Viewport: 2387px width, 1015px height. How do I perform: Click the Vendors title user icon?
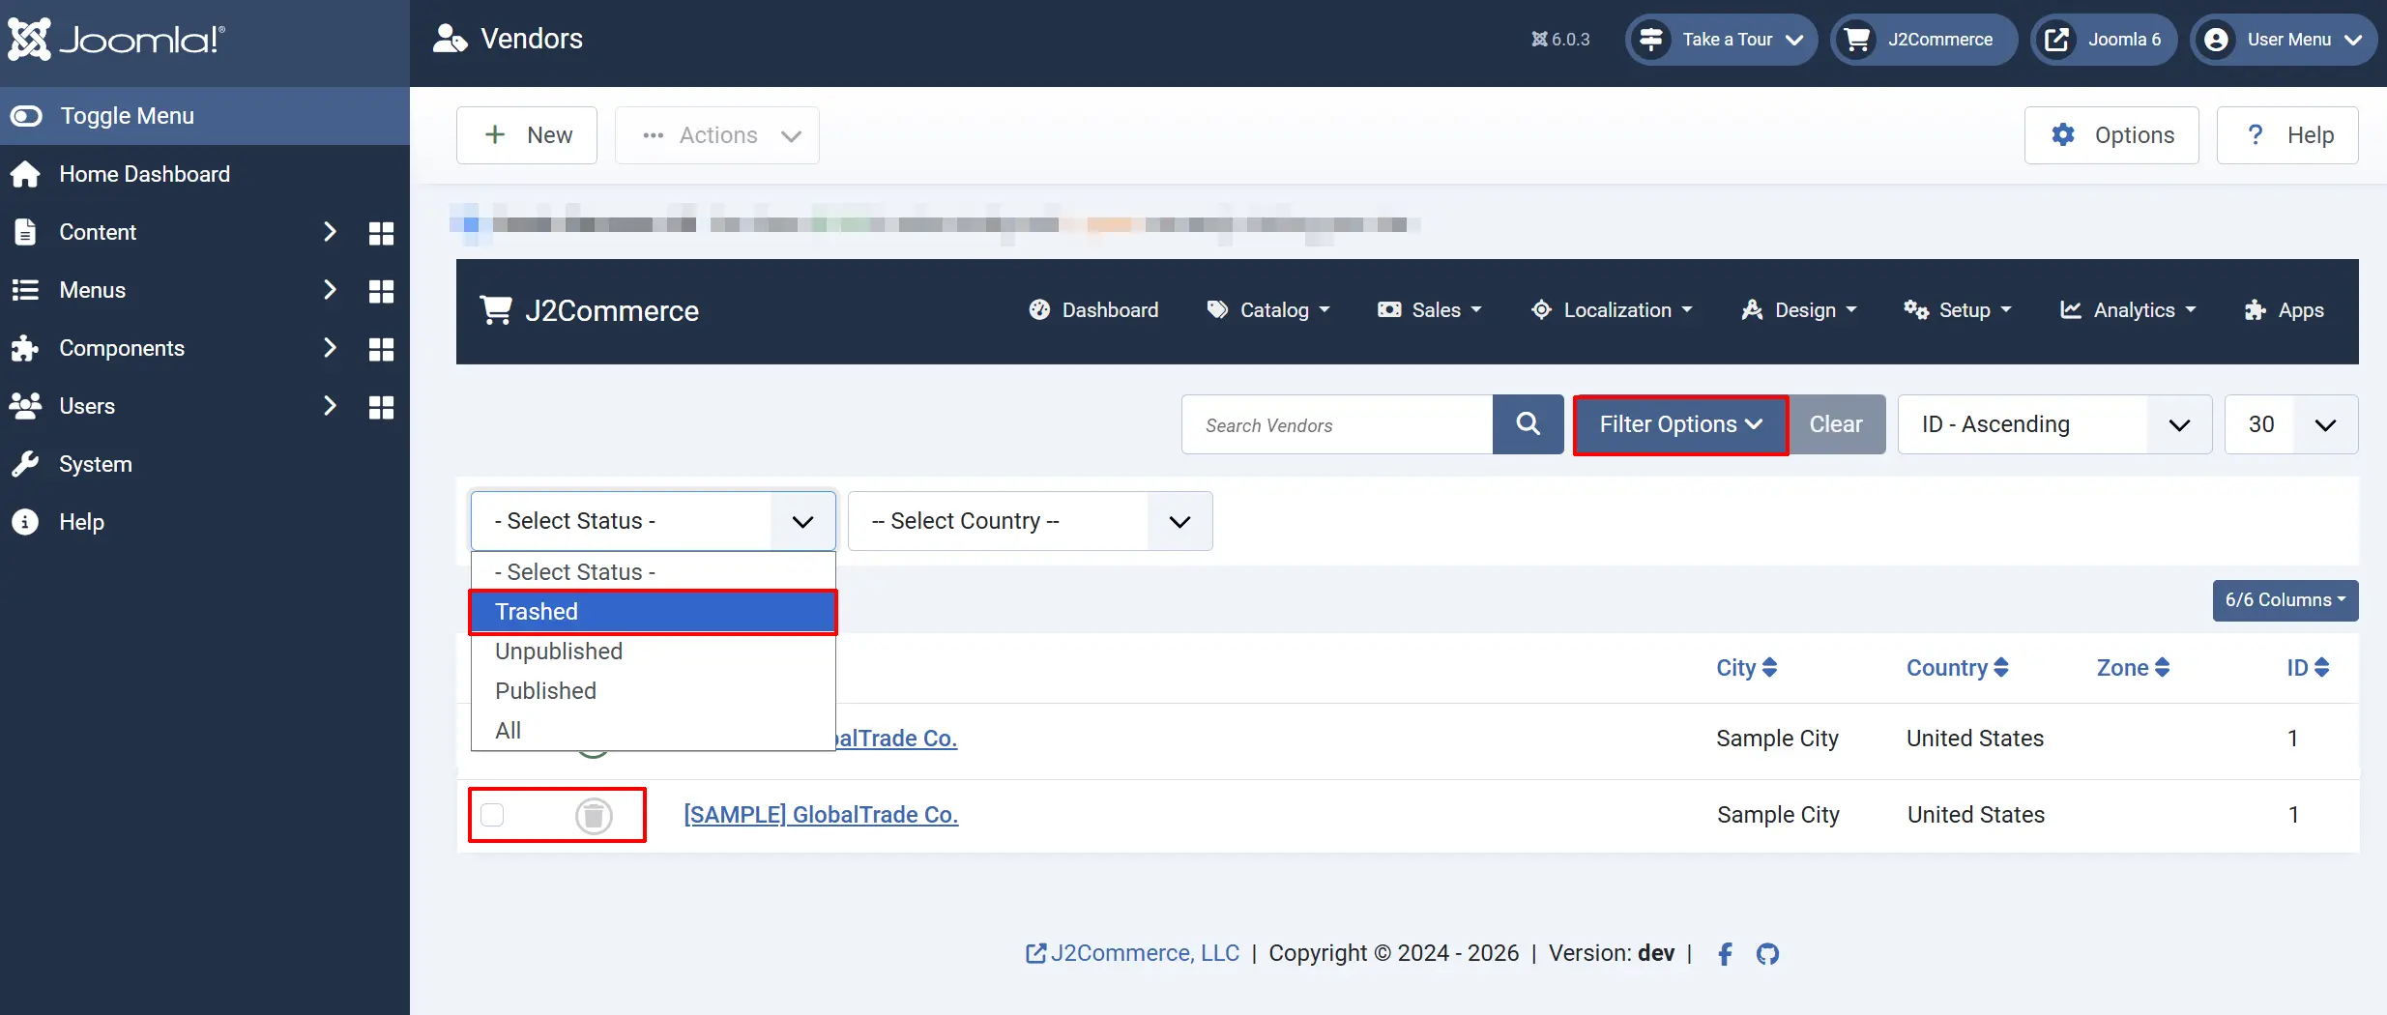pos(450,39)
